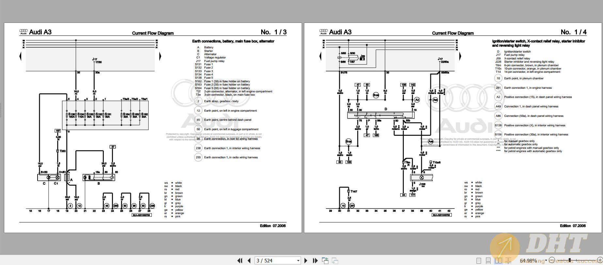603x265 pixels.
Task: Click the 'Voltage regulator' legend entry
Action: pos(215,57)
